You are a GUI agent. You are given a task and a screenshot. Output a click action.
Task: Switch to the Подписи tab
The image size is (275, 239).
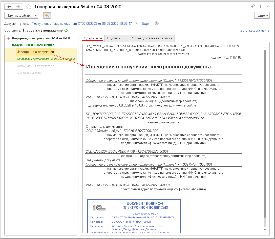click(x=116, y=38)
